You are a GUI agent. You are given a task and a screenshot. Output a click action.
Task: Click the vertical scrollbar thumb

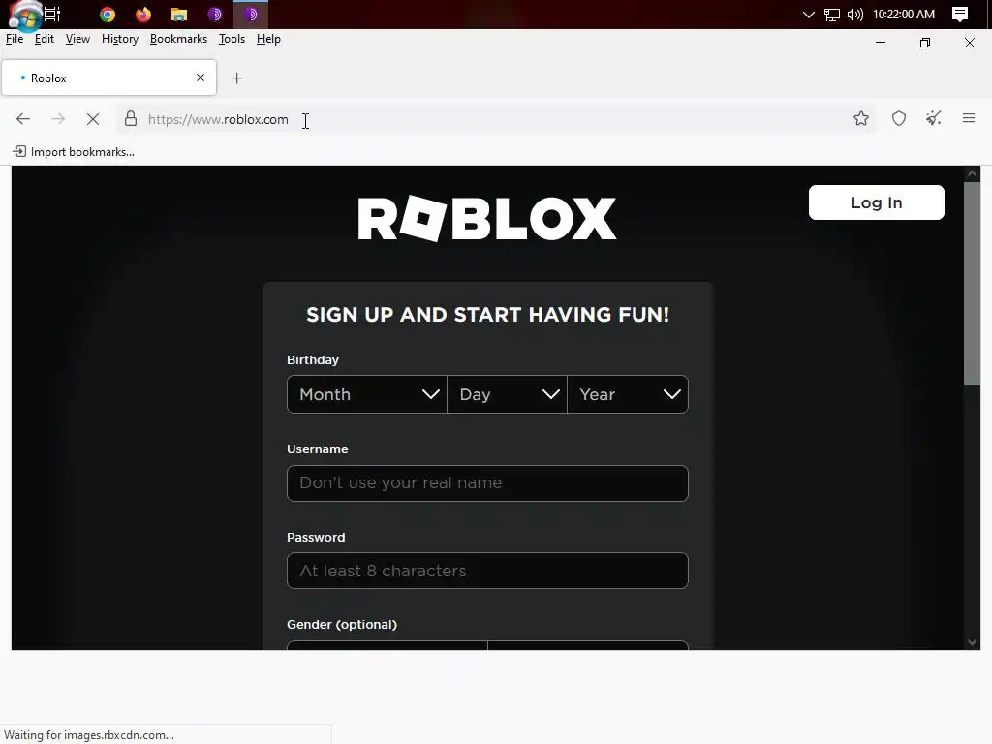[x=972, y=283]
